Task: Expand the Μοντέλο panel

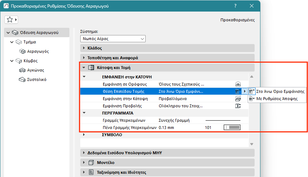Action: click(x=84, y=163)
